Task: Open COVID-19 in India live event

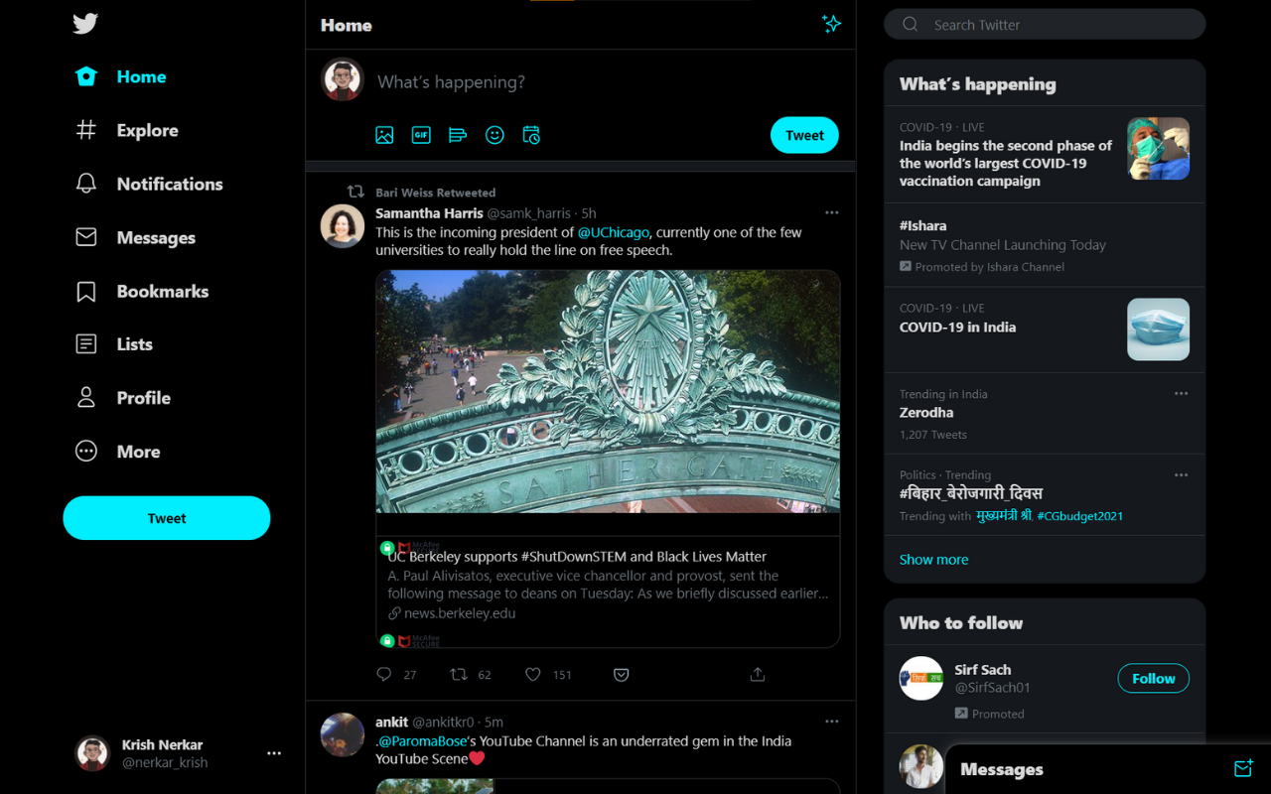Action: (x=957, y=327)
